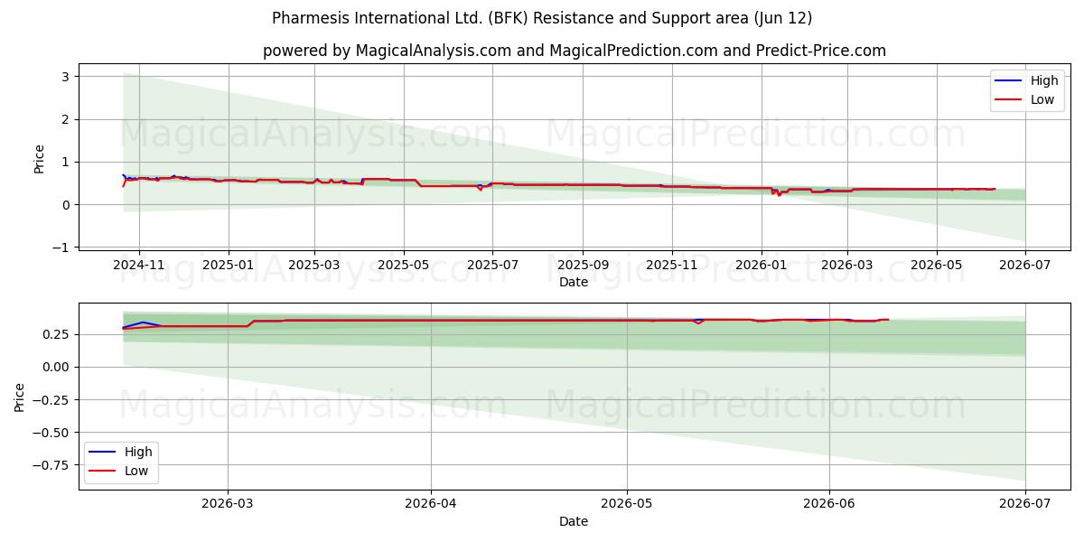Click the chart title 'Pharmesis International Ltd. (BFK) Resistance and Support area (Jun 12)'

pyautogui.click(x=542, y=18)
